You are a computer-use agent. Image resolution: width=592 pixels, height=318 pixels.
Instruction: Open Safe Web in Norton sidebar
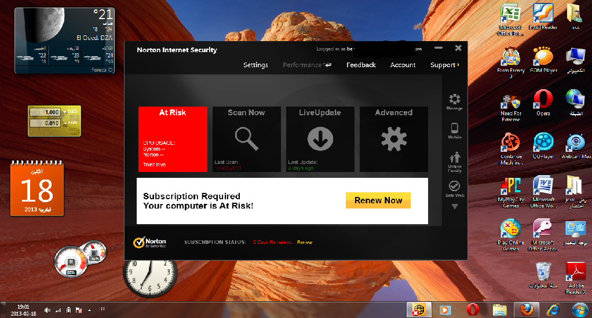pyautogui.click(x=455, y=189)
